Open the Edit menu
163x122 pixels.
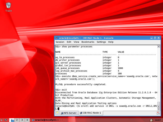(x=69, y=42)
